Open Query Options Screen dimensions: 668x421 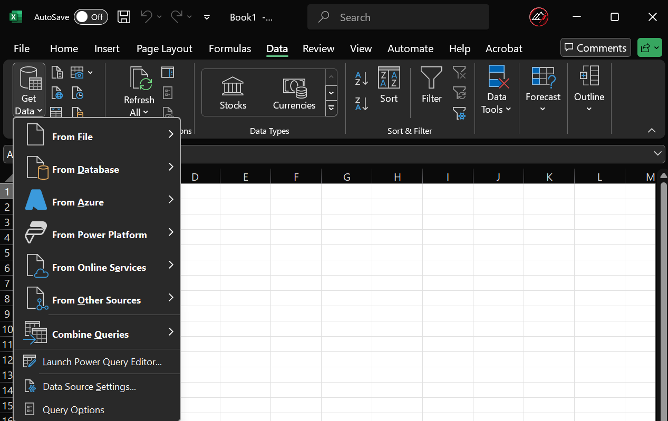pyautogui.click(x=97, y=410)
